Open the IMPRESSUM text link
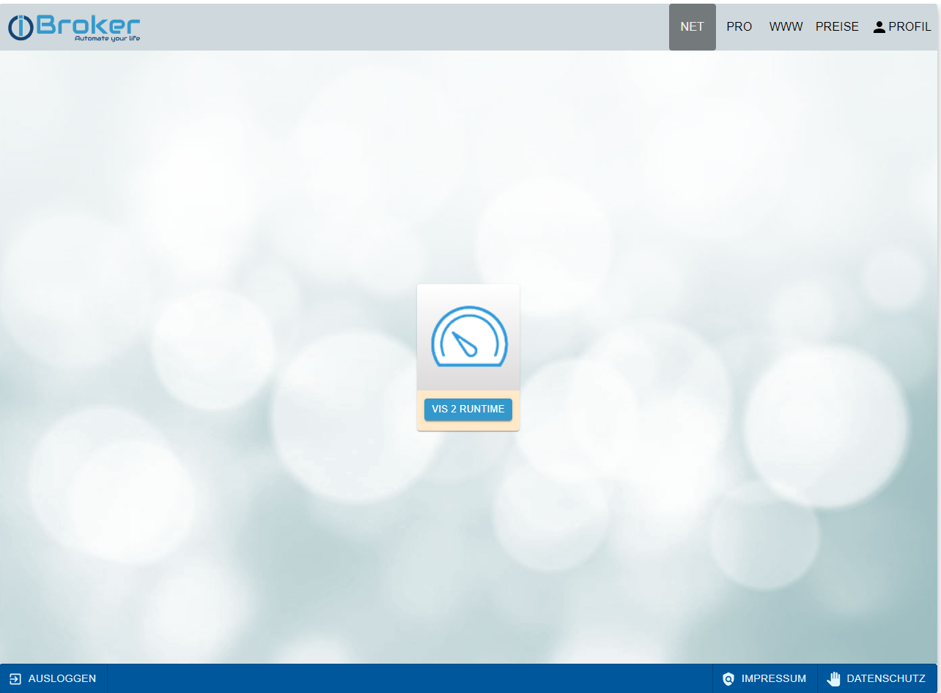Screen dimensions: 941x693 [x=773, y=679]
